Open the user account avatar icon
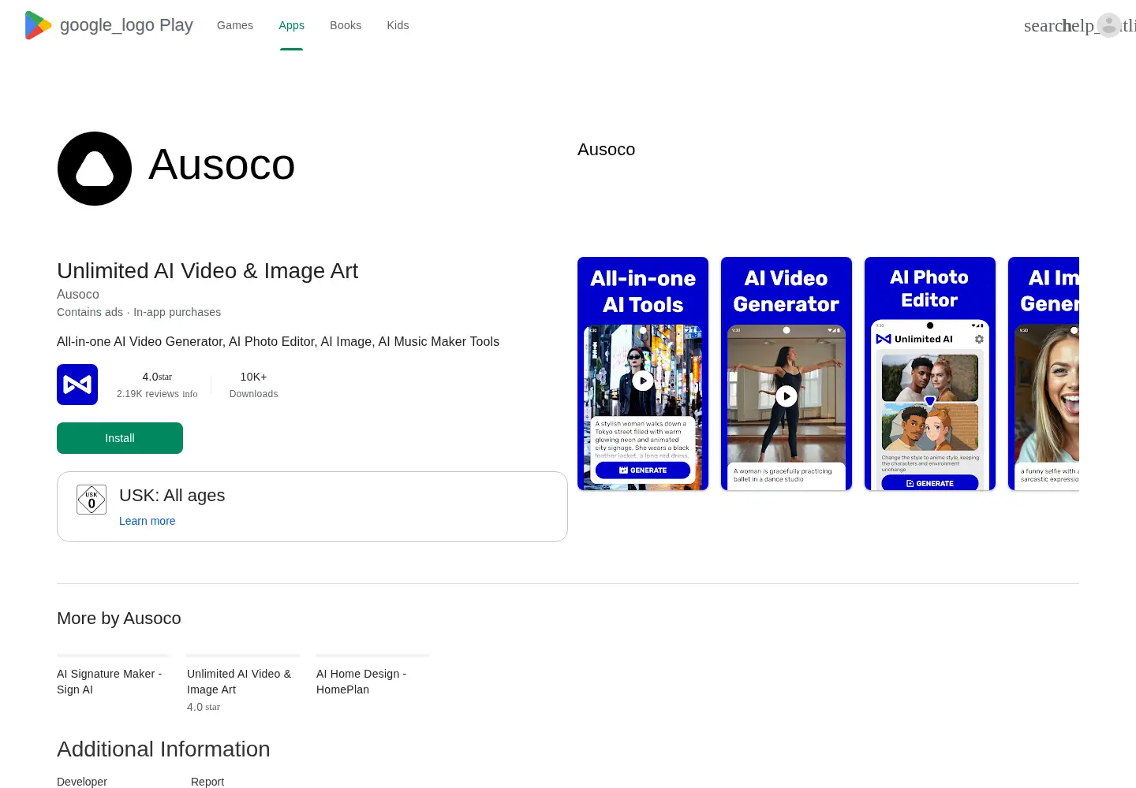The width and height of the screenshot is (1136, 788). click(x=1109, y=25)
